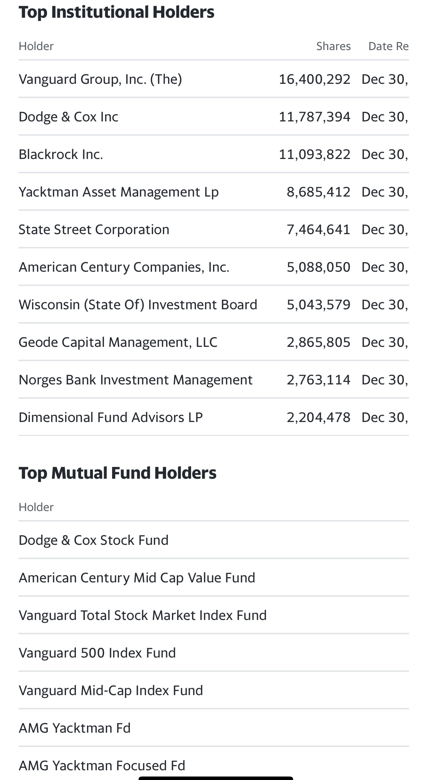
Task: Open Dodge & Cox Stock Fund
Action: click(x=213, y=540)
